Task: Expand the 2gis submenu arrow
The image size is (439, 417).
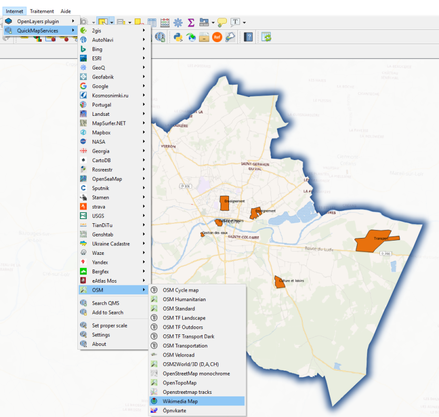Action: 144,30
